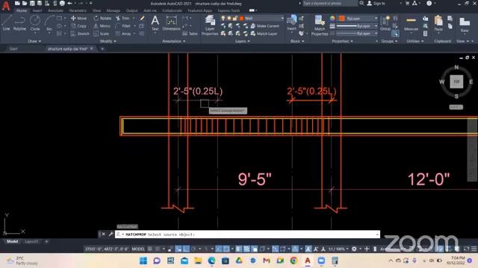Screen dimensions: 478x268
Task: Toggle MODEL space button in status bar
Action: point(138,249)
